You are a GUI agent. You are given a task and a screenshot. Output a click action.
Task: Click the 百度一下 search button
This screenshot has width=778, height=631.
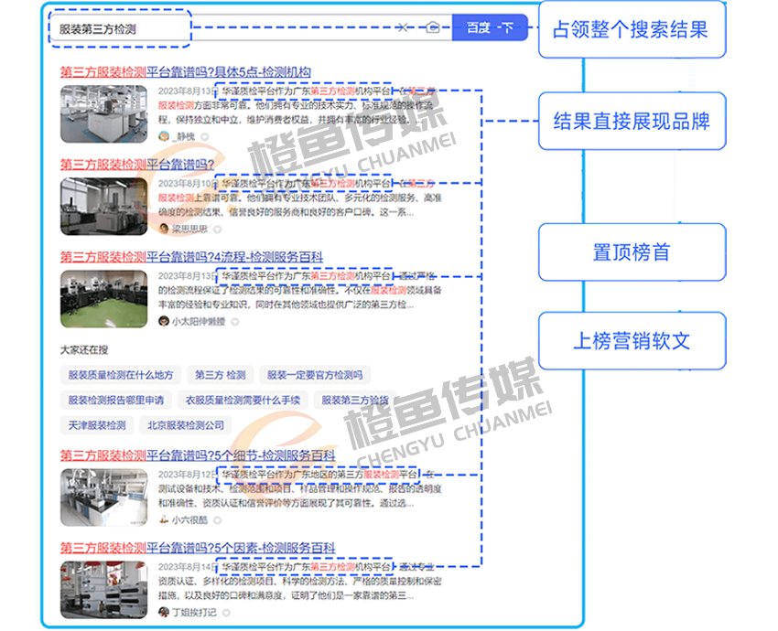pyautogui.click(x=490, y=27)
